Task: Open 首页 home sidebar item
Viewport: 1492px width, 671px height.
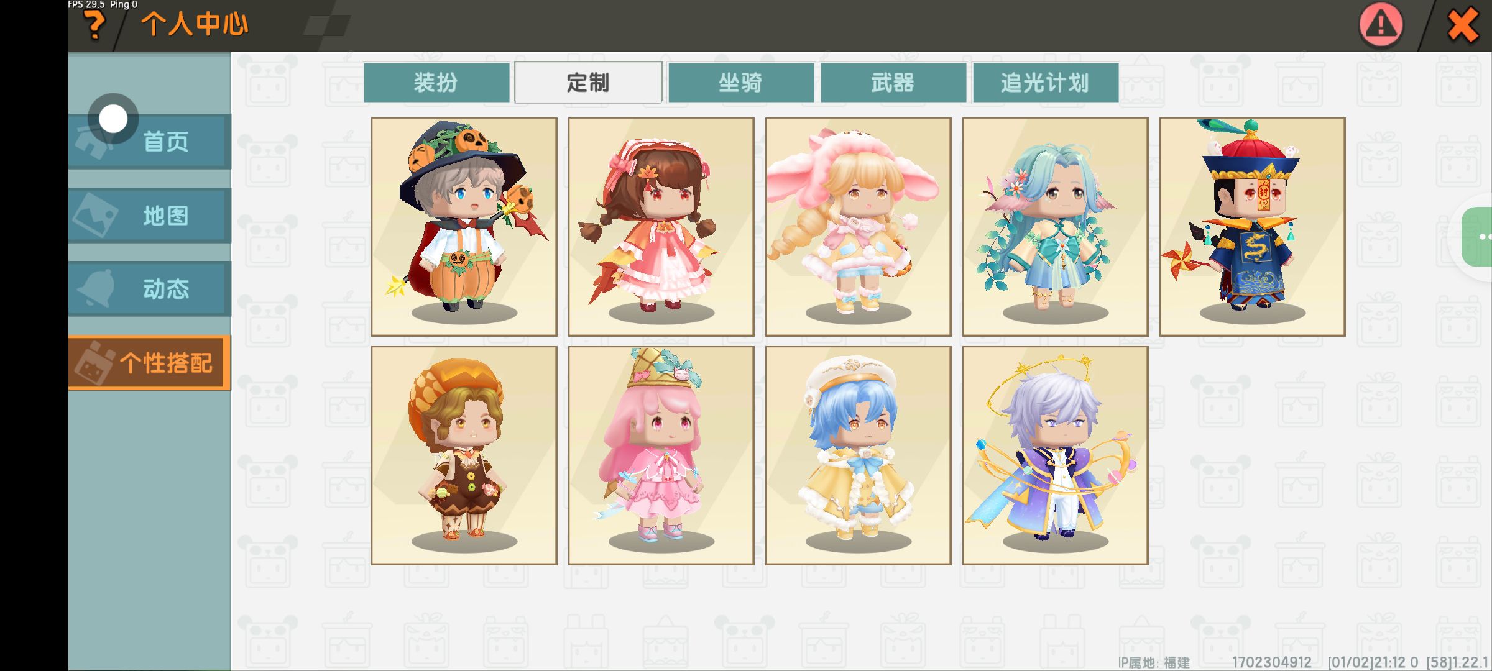Action: click(150, 142)
